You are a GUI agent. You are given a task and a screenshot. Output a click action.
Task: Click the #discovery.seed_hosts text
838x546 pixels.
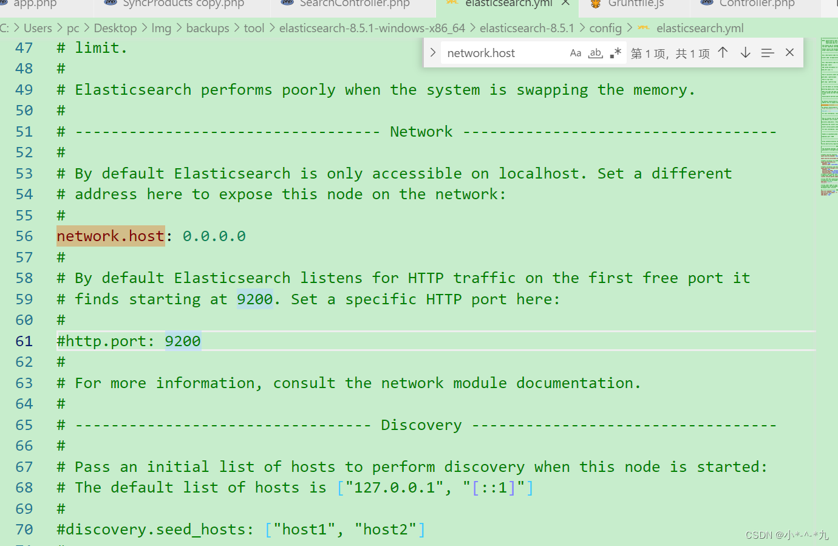point(155,530)
